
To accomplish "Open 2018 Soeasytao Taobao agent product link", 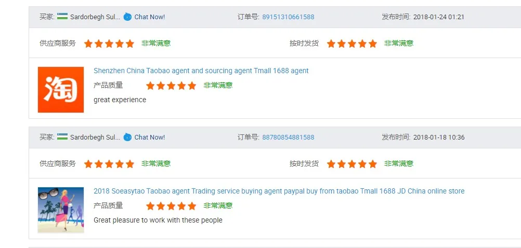I will pyautogui.click(x=279, y=191).
